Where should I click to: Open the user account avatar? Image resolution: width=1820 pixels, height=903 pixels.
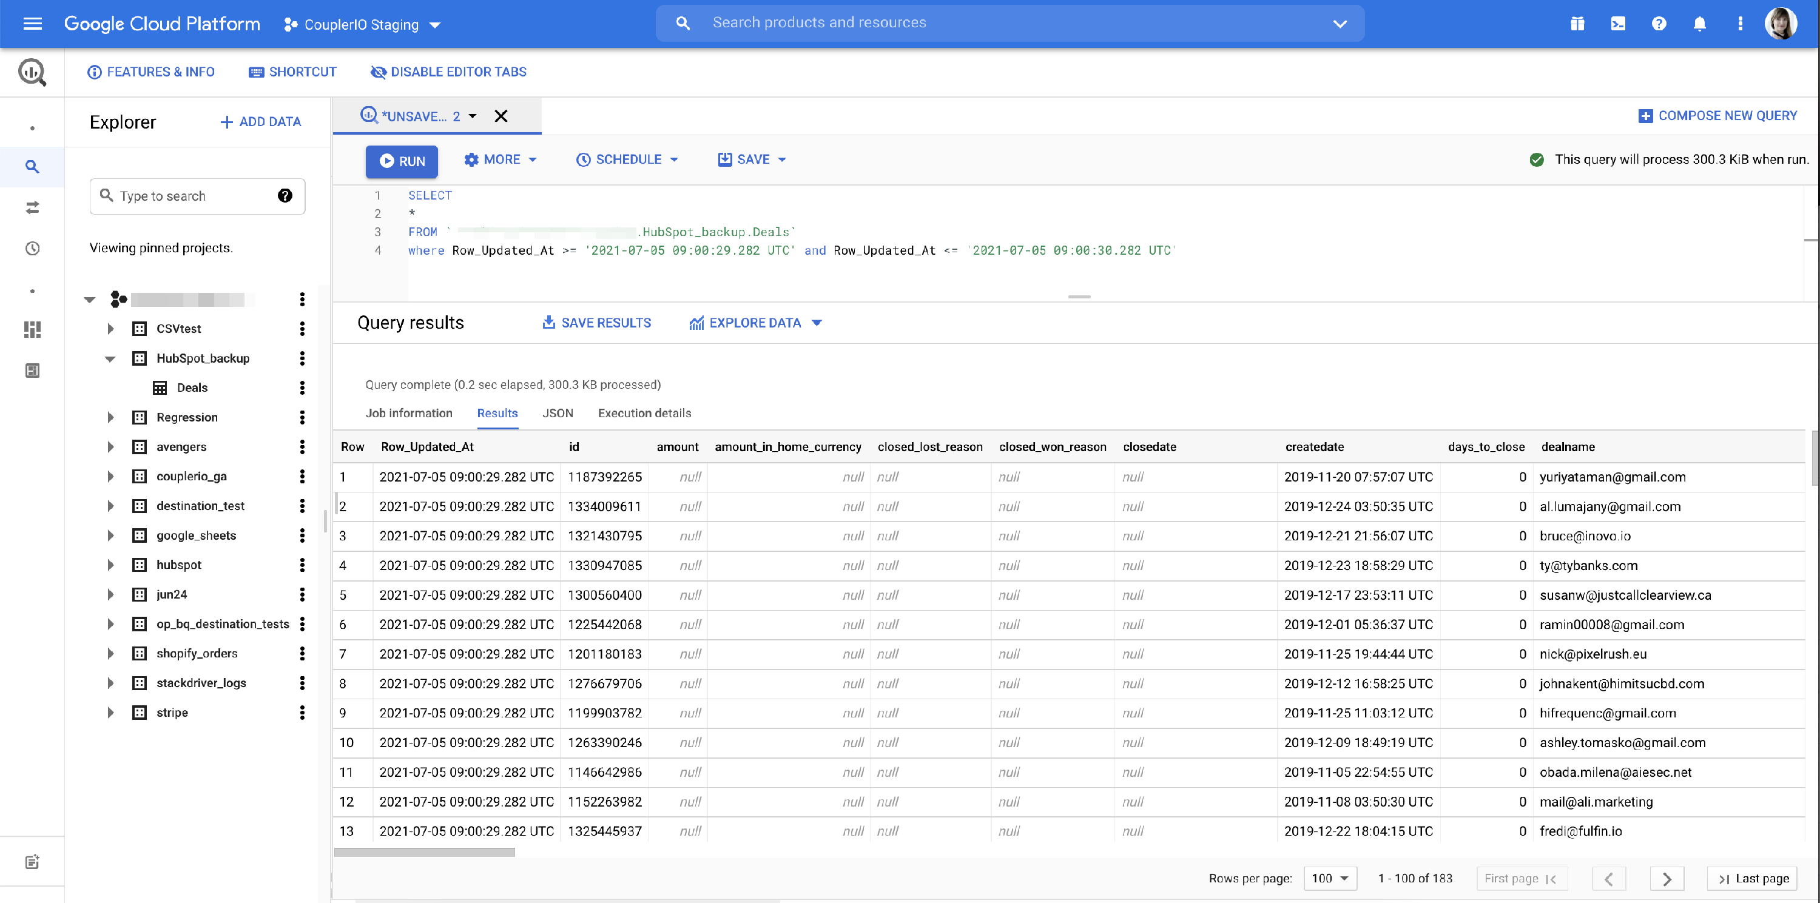point(1781,24)
